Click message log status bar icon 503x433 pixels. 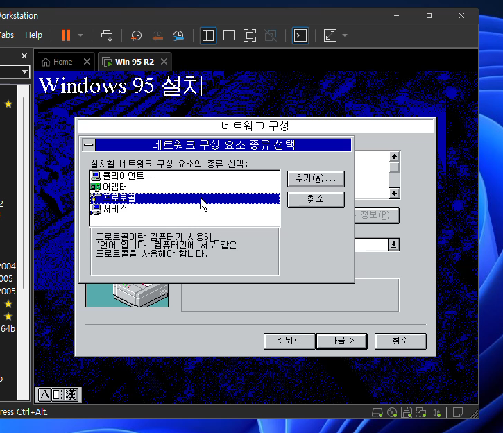458,412
